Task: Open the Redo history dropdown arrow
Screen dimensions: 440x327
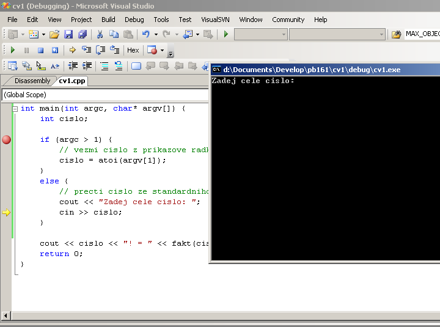Action: pyautogui.click(x=177, y=34)
